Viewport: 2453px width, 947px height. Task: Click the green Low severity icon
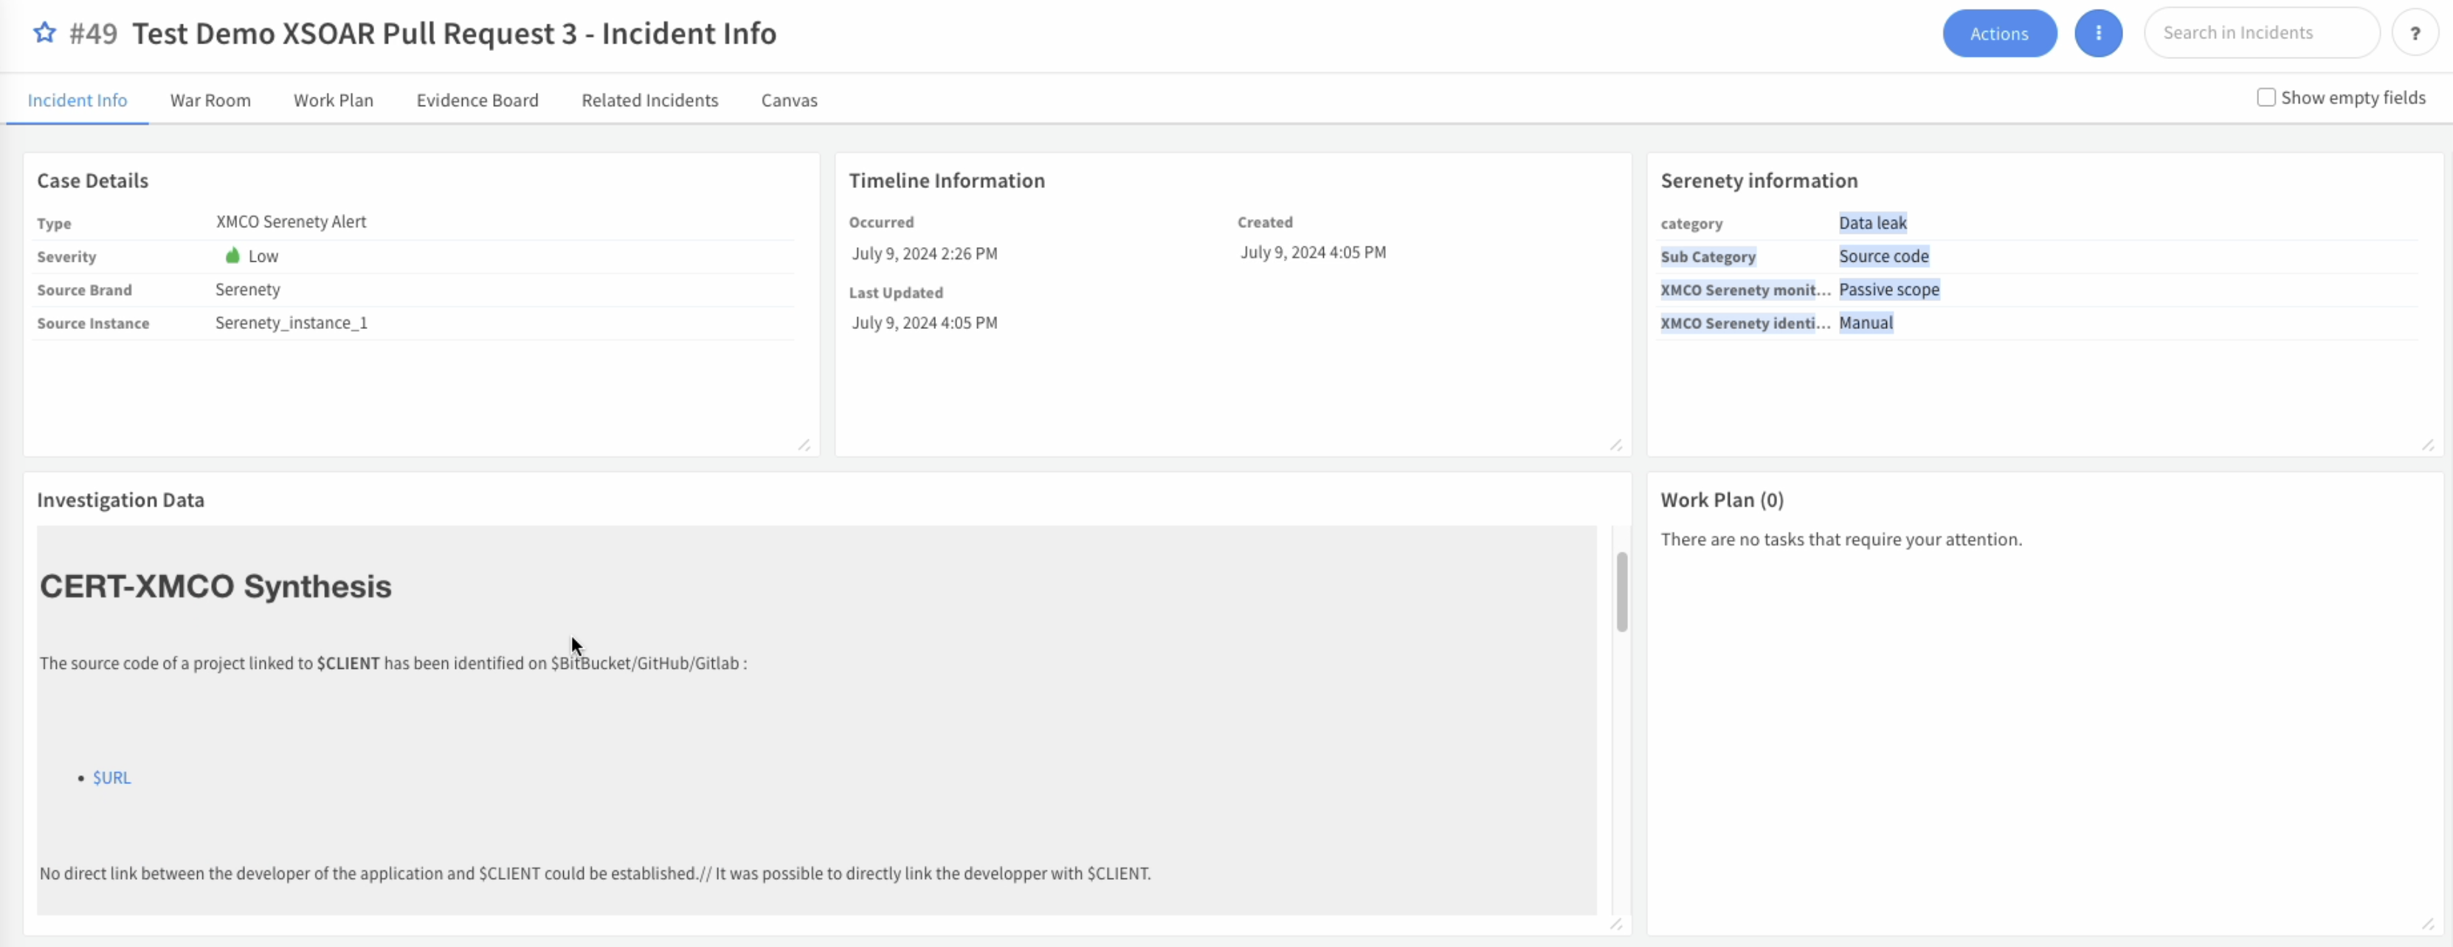[x=232, y=255]
